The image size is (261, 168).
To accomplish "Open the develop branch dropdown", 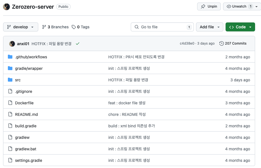I will point(21,27).
